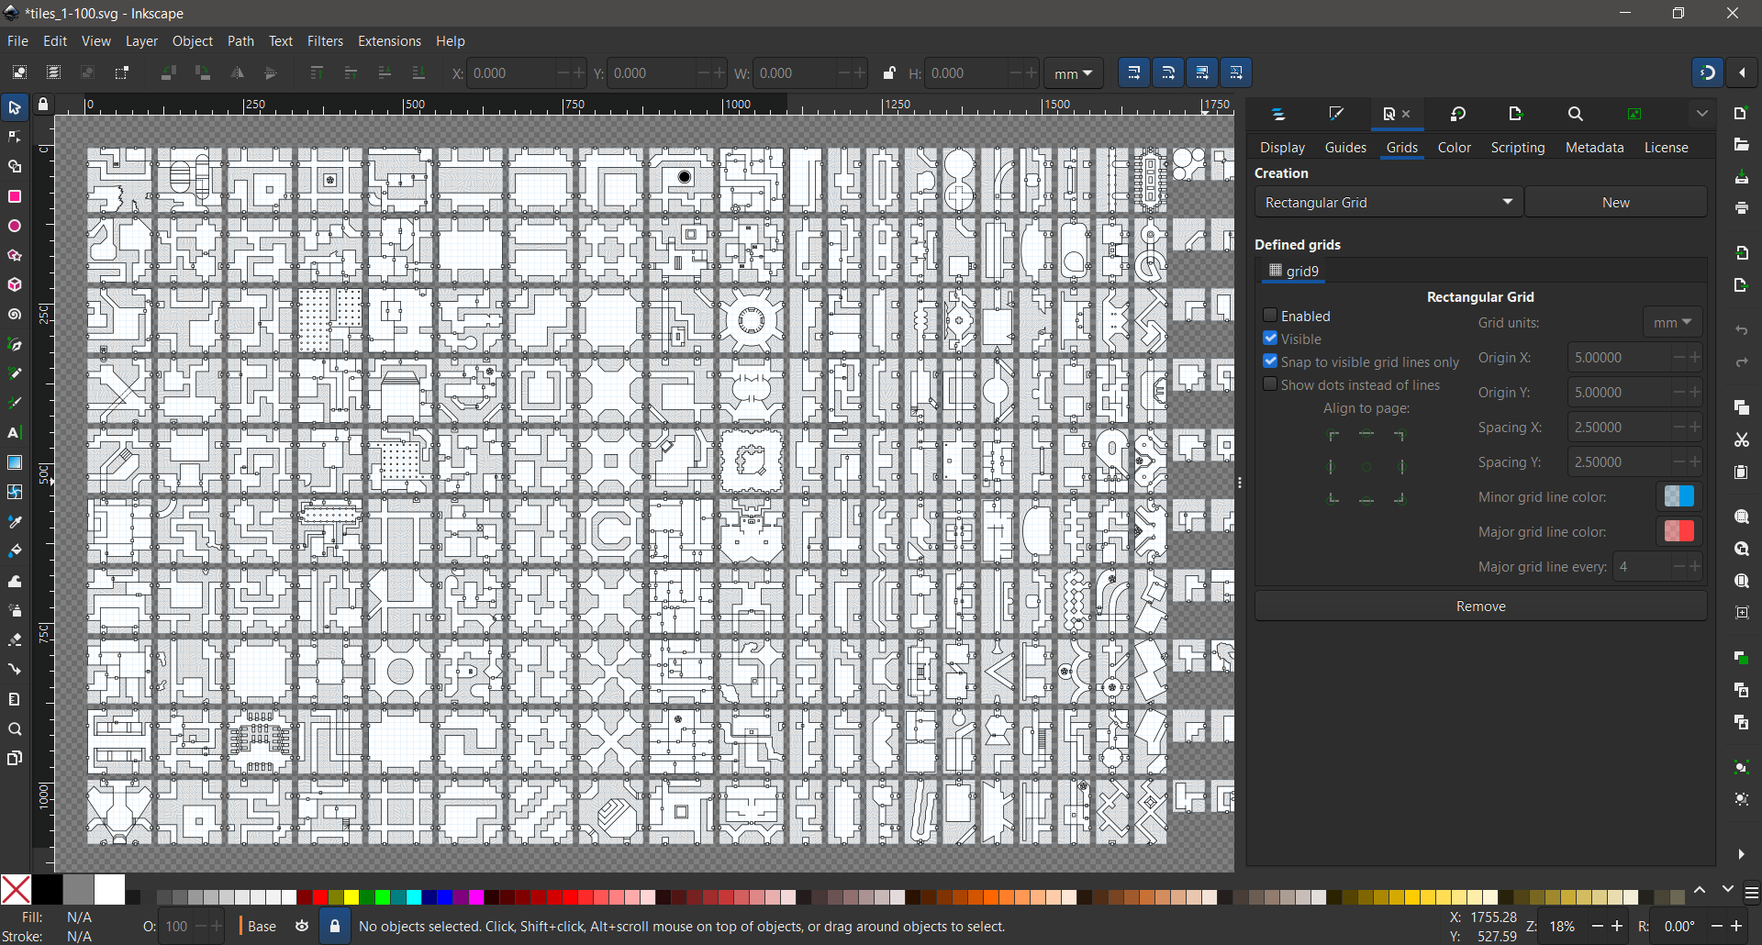Click the Node editing tool
The image size is (1762, 945).
coord(15,138)
